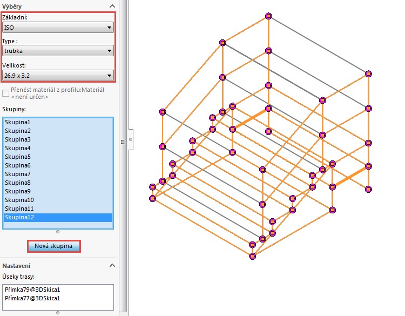Select Skupina3 in the groups list
The width and height of the screenshot is (405, 316).
coord(58,139)
